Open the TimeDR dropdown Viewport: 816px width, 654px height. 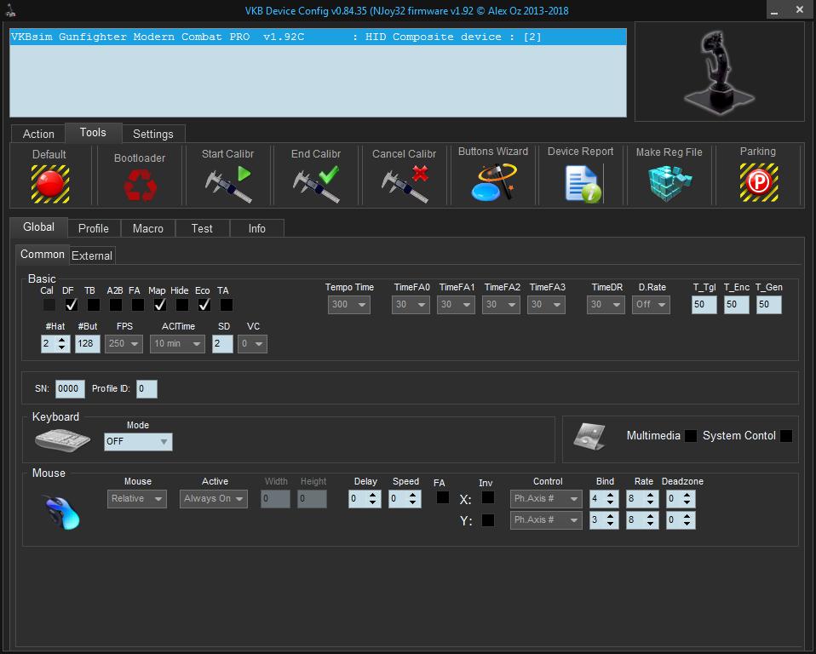[x=606, y=304]
